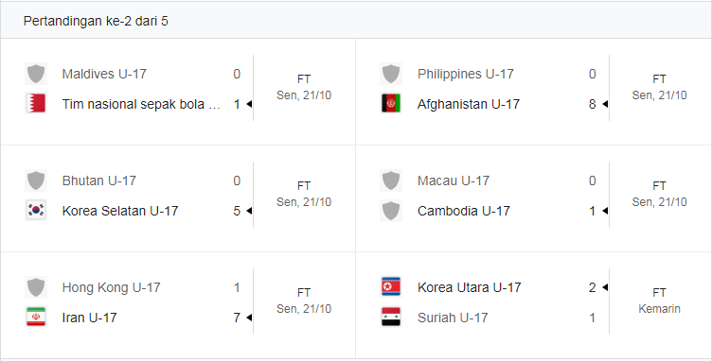The image size is (712, 361).
Task: Click the Kemarin match date label
Action: coord(659,309)
